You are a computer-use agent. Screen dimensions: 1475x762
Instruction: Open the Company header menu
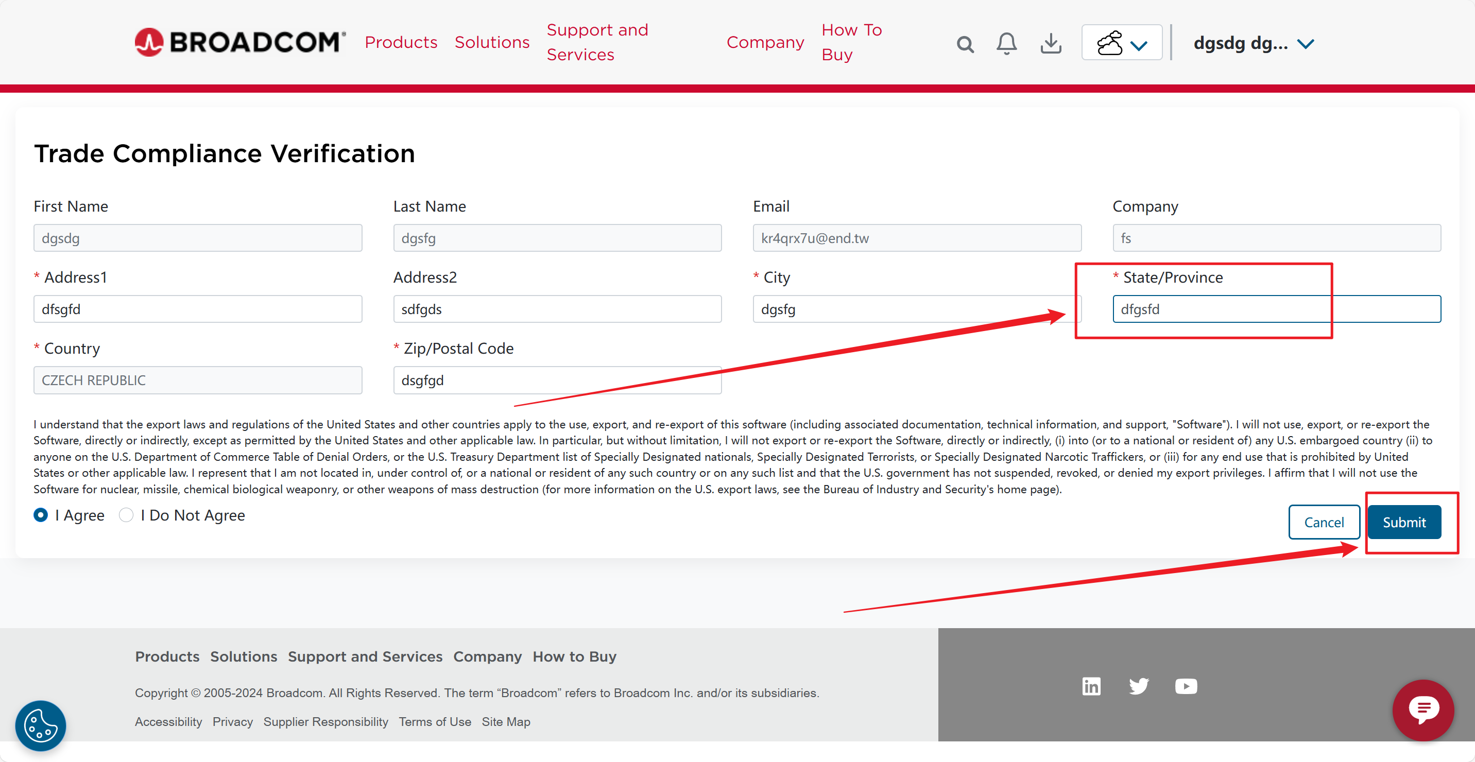coord(765,42)
